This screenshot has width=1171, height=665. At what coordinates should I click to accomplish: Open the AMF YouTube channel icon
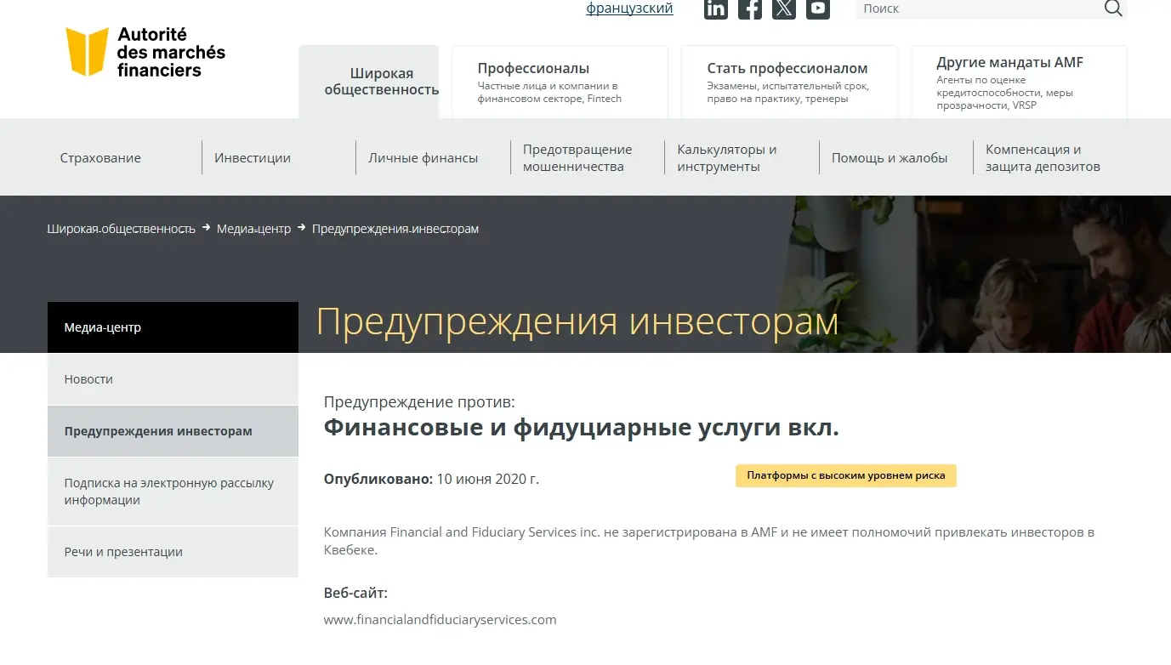[x=818, y=9]
